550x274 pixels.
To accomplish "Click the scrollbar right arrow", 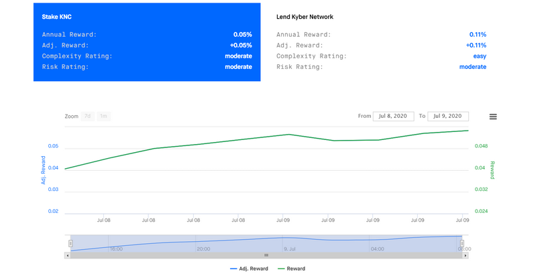I will [466, 255].
